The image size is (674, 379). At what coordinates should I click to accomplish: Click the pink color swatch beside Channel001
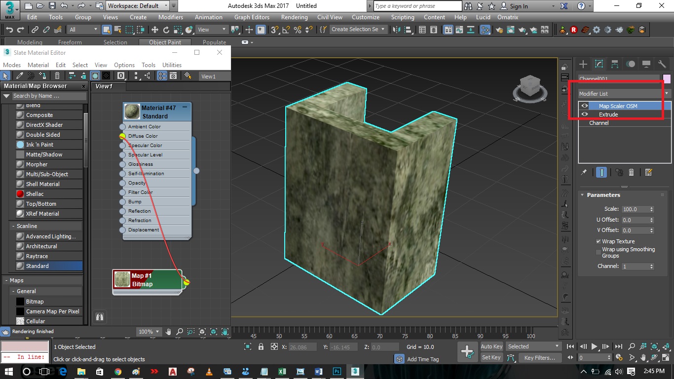[x=667, y=78]
